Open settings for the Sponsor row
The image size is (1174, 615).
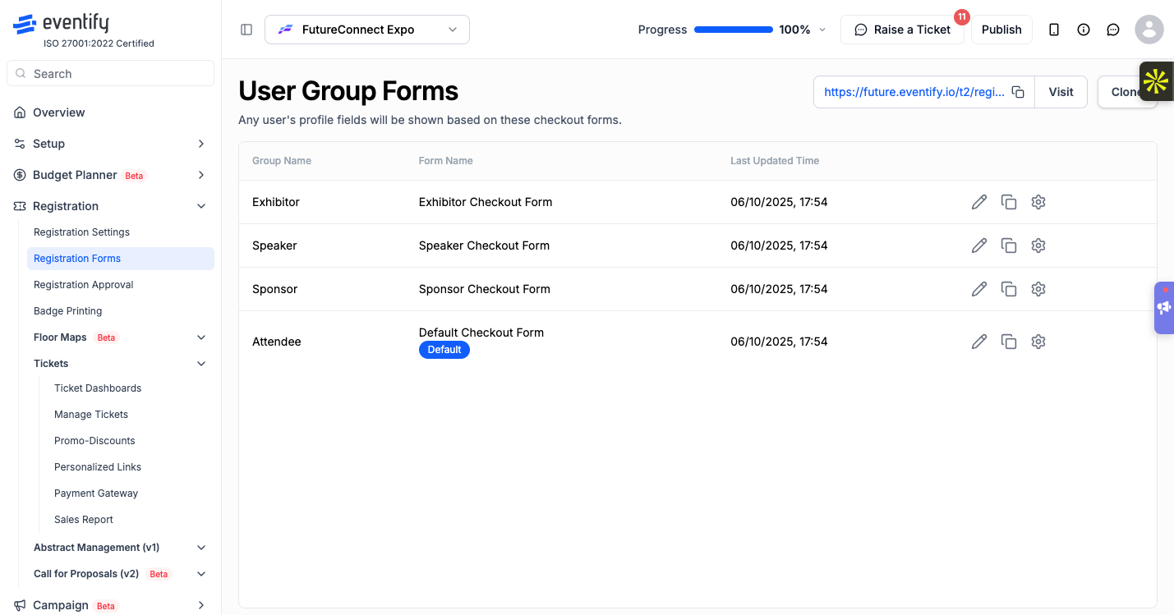point(1038,289)
